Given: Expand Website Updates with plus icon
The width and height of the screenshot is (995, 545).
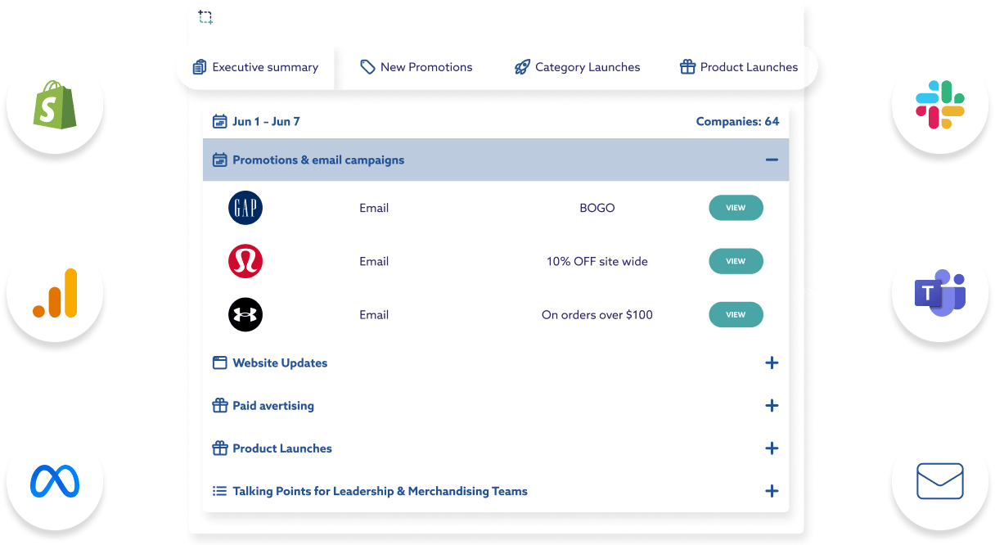Looking at the screenshot, I should click(772, 363).
